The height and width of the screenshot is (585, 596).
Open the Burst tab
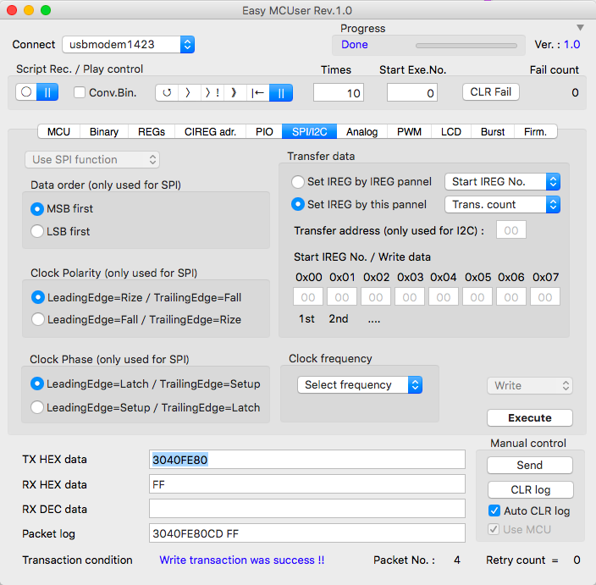point(493,131)
